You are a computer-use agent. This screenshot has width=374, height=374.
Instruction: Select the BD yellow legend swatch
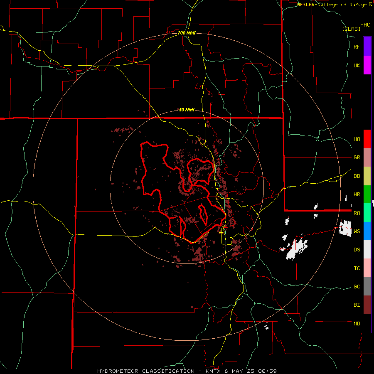pyautogui.click(x=367, y=176)
